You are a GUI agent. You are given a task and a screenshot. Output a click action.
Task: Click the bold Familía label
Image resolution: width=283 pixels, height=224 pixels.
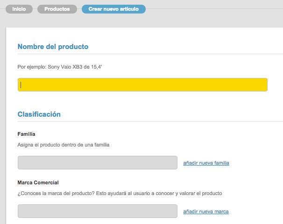[x=26, y=134]
